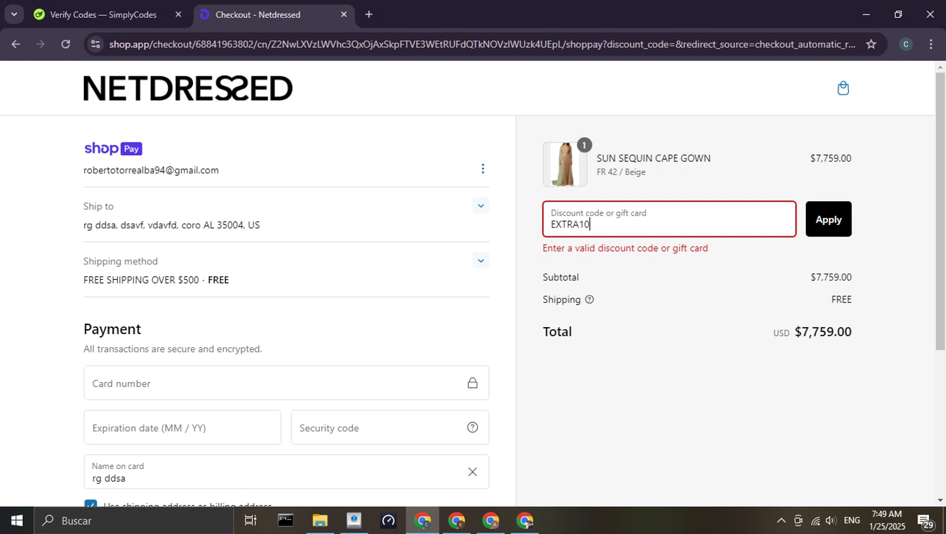
Task: Open Chrome profile avatar C
Action: pos(906,44)
